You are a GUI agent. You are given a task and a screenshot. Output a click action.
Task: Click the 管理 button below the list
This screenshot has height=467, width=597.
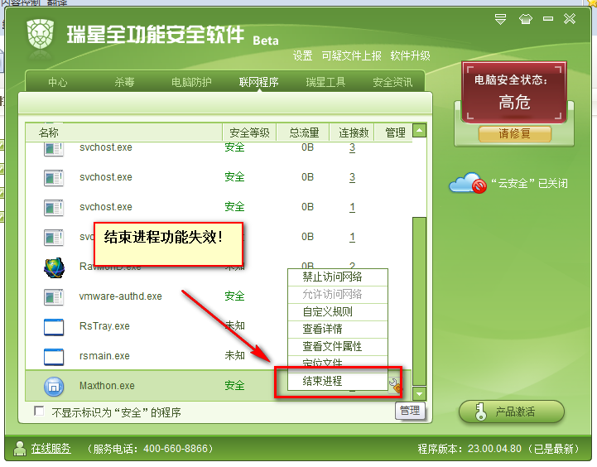tap(410, 411)
